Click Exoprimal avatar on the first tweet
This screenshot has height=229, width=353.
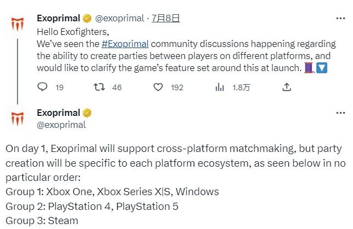pos(18,25)
